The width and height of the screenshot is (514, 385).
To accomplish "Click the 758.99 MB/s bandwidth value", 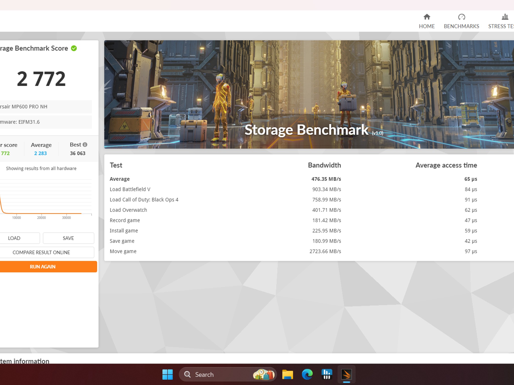I will (327, 200).
